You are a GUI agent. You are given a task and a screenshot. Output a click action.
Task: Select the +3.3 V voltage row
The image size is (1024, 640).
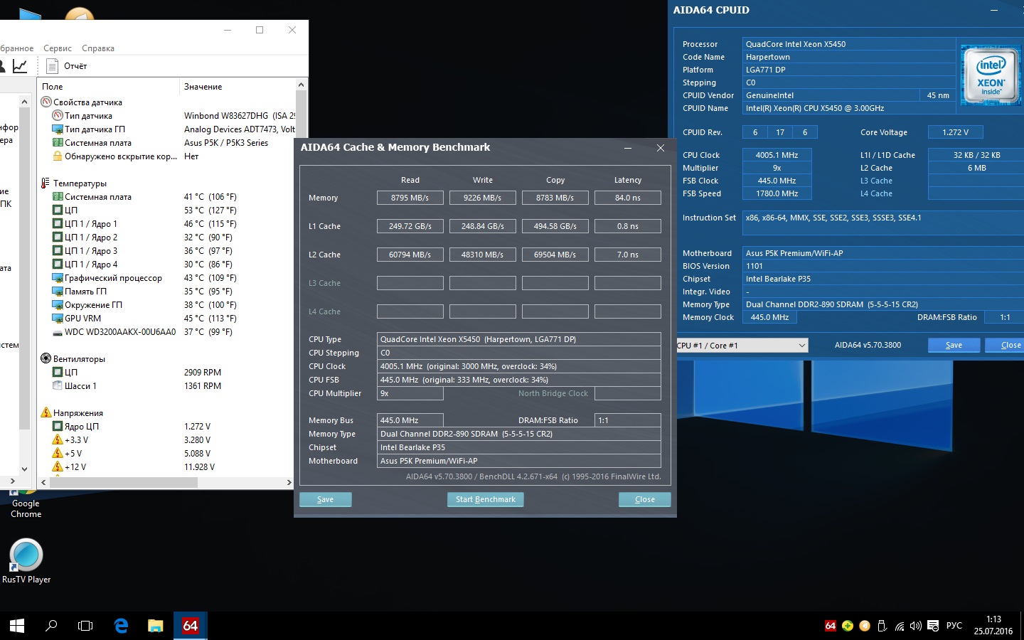166,439
